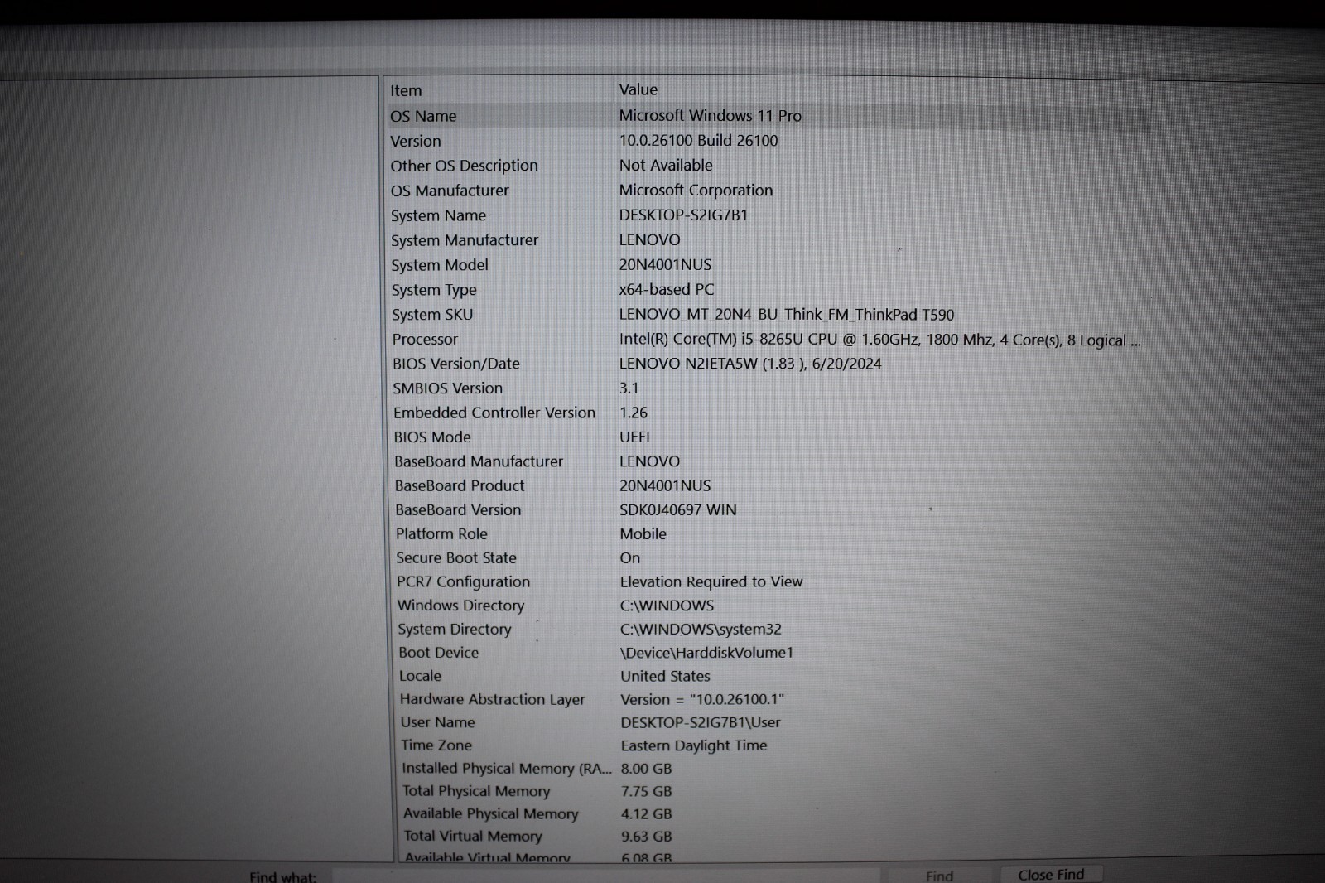Select the Total Physical Memory row
This screenshot has height=883, width=1325.
770,791
